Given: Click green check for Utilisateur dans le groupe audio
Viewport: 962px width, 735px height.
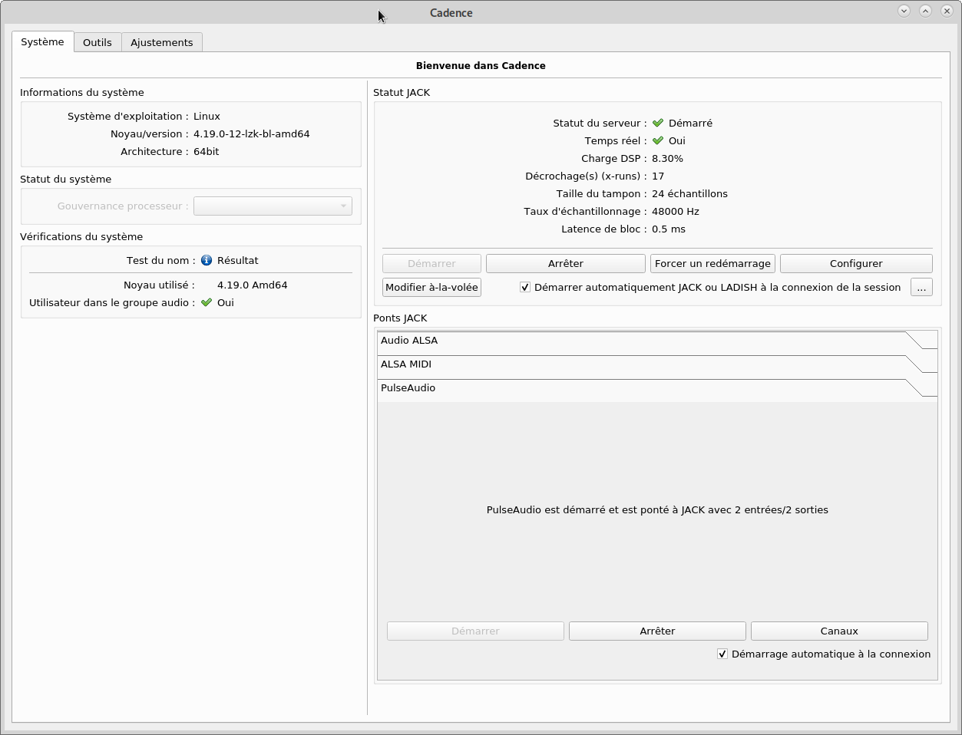Looking at the screenshot, I should [207, 302].
